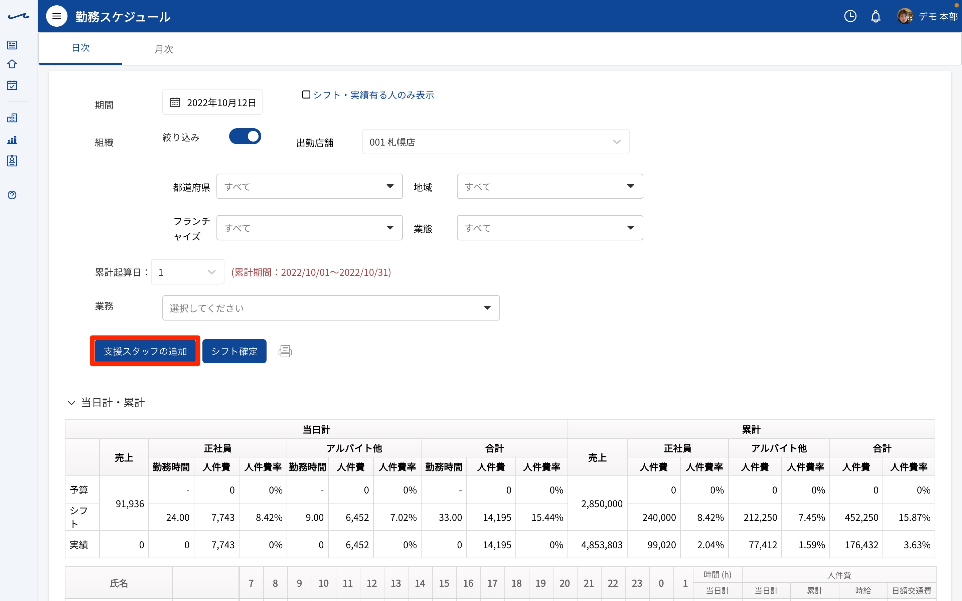Click the デモ 本部 user name

(x=938, y=16)
